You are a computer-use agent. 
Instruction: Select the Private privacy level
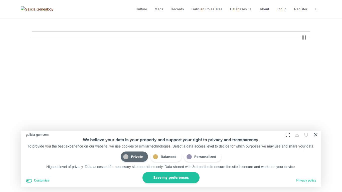tap(134, 157)
